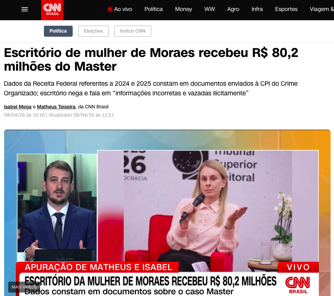Image resolution: width=334 pixels, height=296 pixels.
Task: Go to Esportes section
Action: [x=286, y=9]
